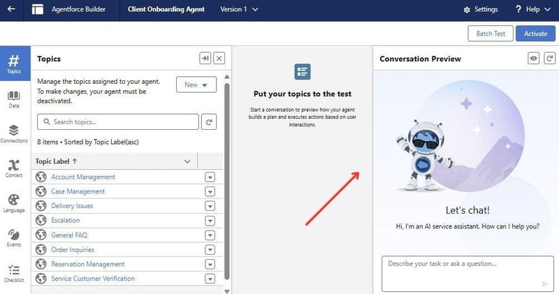Open the Language sidebar tab

(x=14, y=203)
